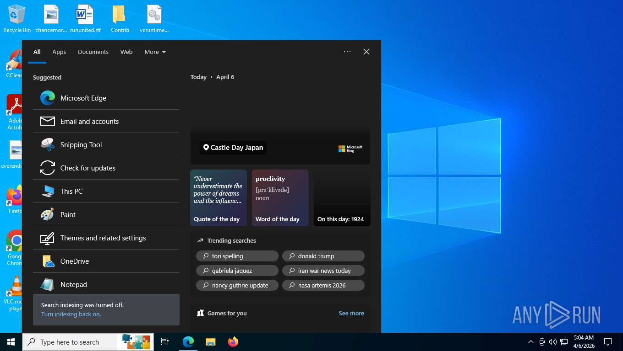
Task: Open Themes and related settings icon
Action: point(48,238)
